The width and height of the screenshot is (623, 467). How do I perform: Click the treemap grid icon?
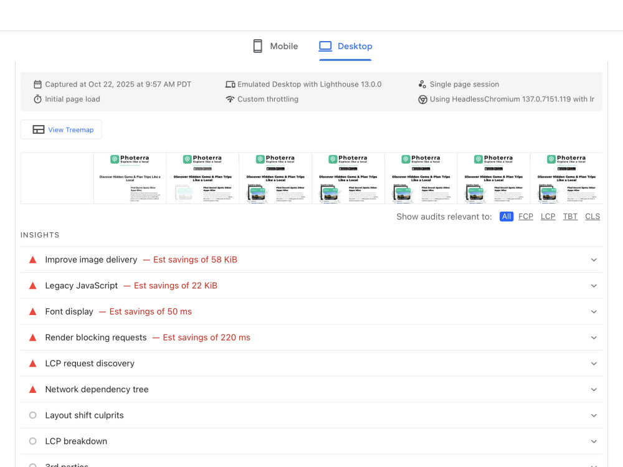[39, 130]
